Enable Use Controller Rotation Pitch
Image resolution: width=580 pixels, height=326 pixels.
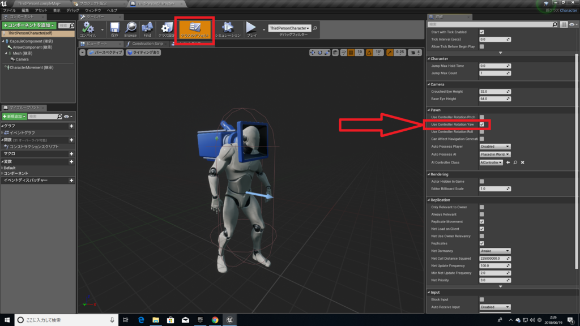click(x=481, y=117)
